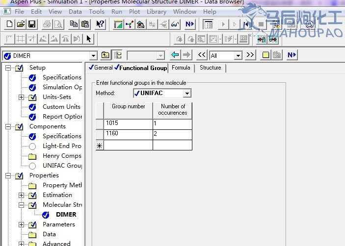Open Properties toolbar icon
This screenshot has width=345, height=246.
(x=141, y=24)
